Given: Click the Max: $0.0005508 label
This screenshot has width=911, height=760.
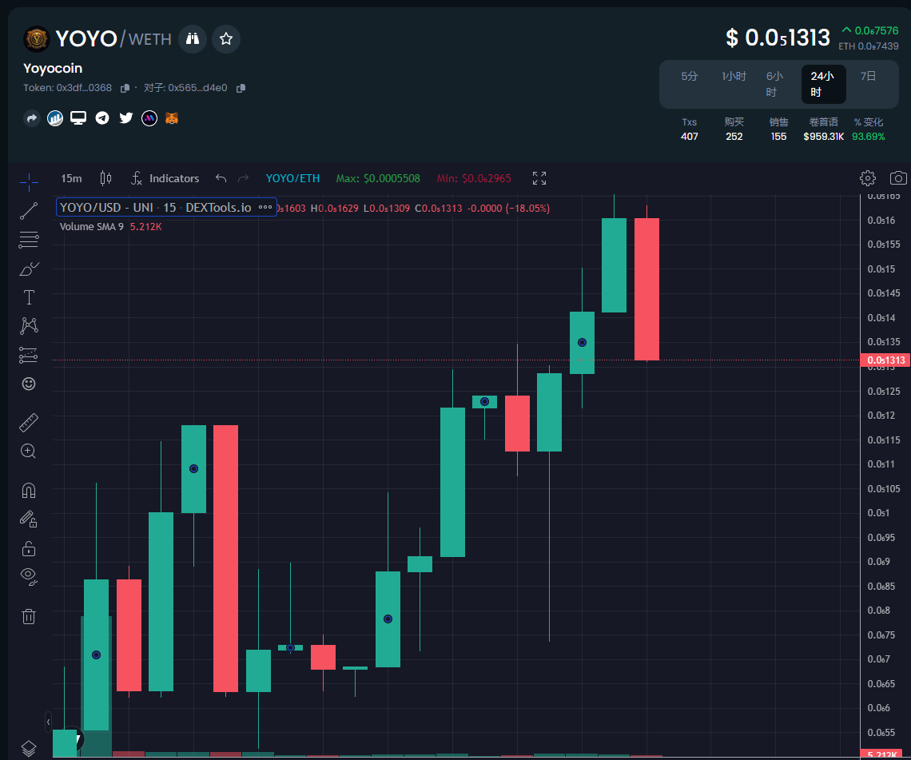Looking at the screenshot, I should (378, 178).
